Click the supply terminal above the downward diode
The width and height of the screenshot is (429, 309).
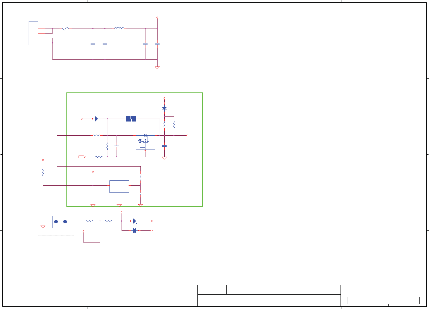pos(164,98)
